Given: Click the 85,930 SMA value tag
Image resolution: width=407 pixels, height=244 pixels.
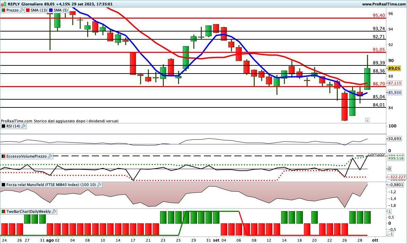Looking at the screenshot, I should pyautogui.click(x=395, y=93).
